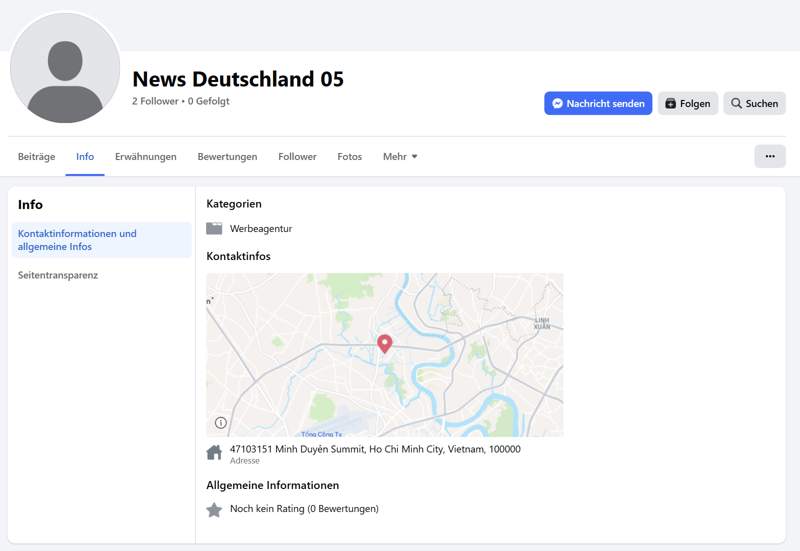Click 'Noch kein Rating (0 Bewertungen)' text
800x551 pixels.
pyautogui.click(x=304, y=508)
